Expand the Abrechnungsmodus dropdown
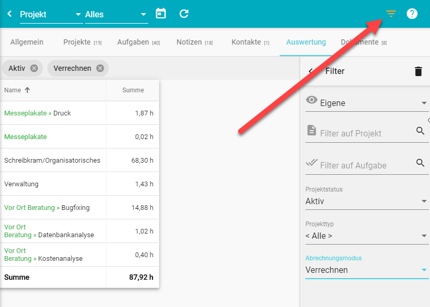Viewport: 430px width, 307px height. 366,270
